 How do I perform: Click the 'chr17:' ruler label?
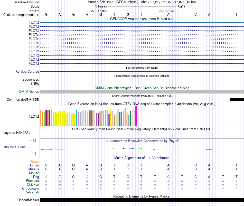pos(34,11)
